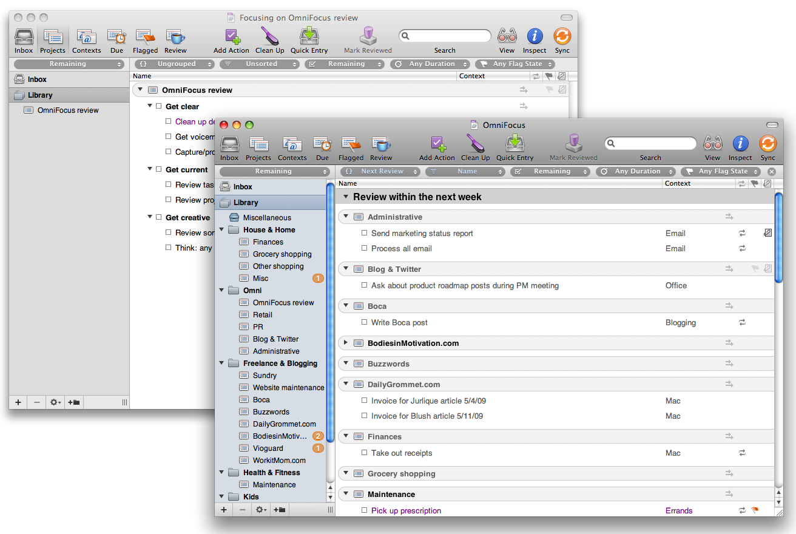The height and width of the screenshot is (534, 796).
Task: Click plus button at back sidebar bottom
Action: pyautogui.click(x=18, y=402)
